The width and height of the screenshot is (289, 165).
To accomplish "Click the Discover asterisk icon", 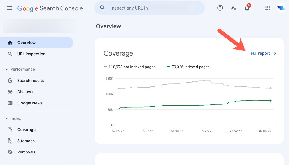I will click(x=10, y=92).
